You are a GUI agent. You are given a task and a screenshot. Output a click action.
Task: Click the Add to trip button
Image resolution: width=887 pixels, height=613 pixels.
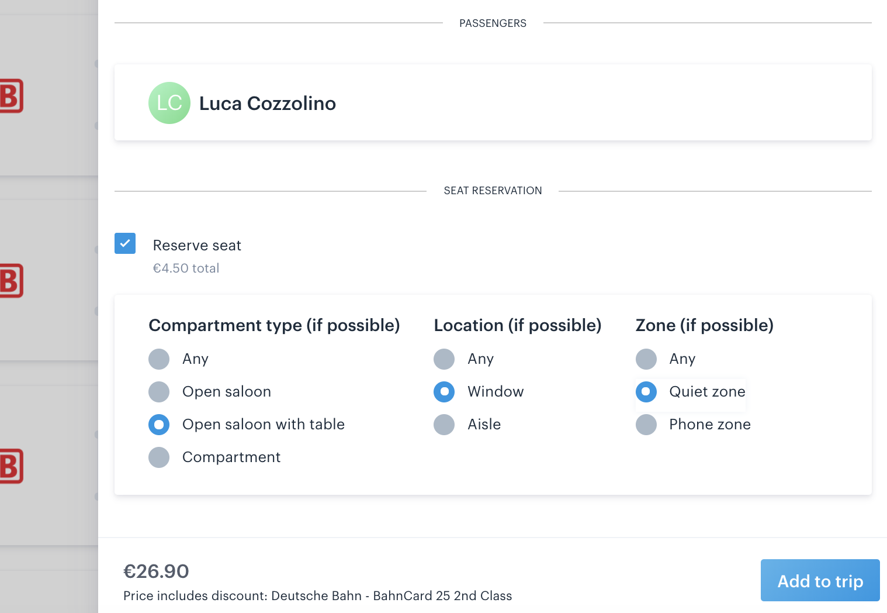point(820,580)
